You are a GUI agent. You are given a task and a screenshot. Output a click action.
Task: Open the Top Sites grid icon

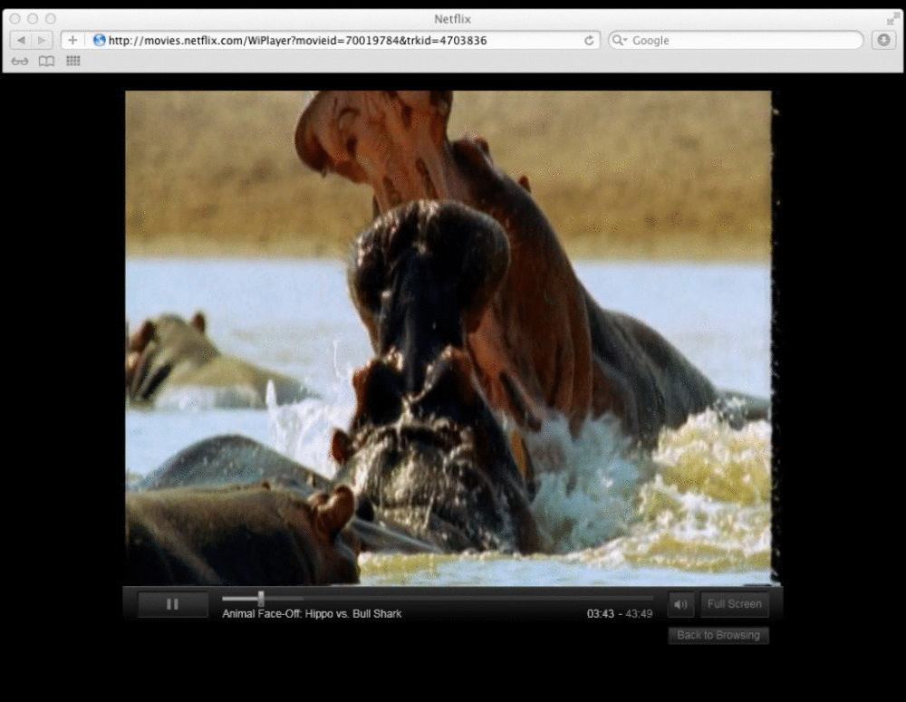click(73, 61)
